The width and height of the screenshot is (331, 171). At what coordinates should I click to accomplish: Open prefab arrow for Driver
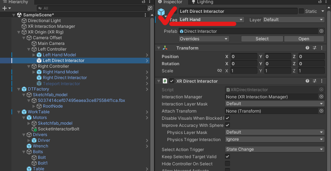(x=147, y=140)
